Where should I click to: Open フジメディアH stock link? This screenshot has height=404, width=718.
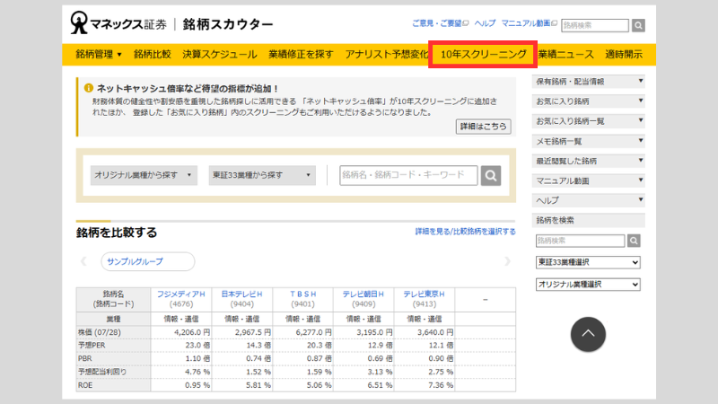tap(181, 294)
